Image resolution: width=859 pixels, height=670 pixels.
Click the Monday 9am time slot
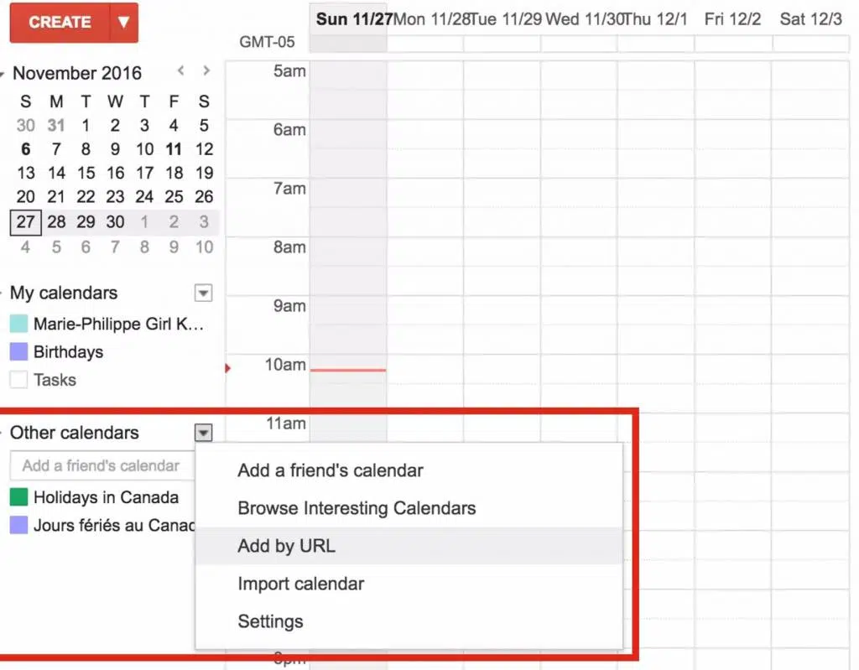425,325
